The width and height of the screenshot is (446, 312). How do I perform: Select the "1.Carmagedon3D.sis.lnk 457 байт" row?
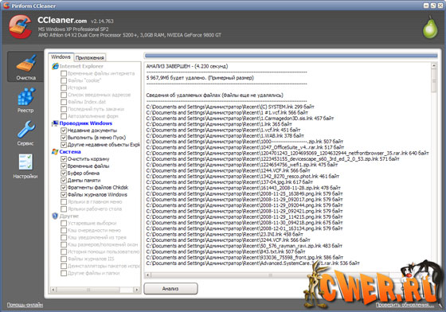240,119
